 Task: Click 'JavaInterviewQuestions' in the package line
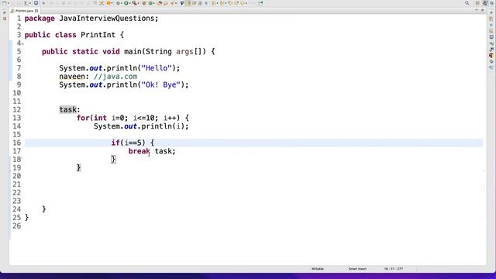point(106,19)
